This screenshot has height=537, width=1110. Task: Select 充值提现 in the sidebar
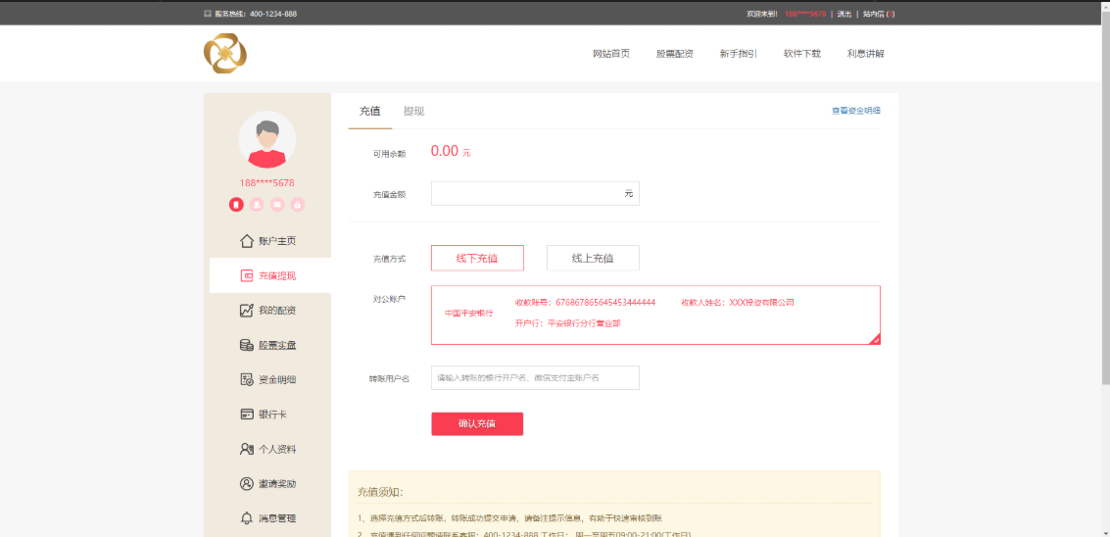click(269, 275)
